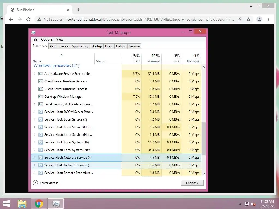279x209 pixels.
Task: Click gear icon of Service Host: Local Service (7)
Action: (x=41, y=119)
